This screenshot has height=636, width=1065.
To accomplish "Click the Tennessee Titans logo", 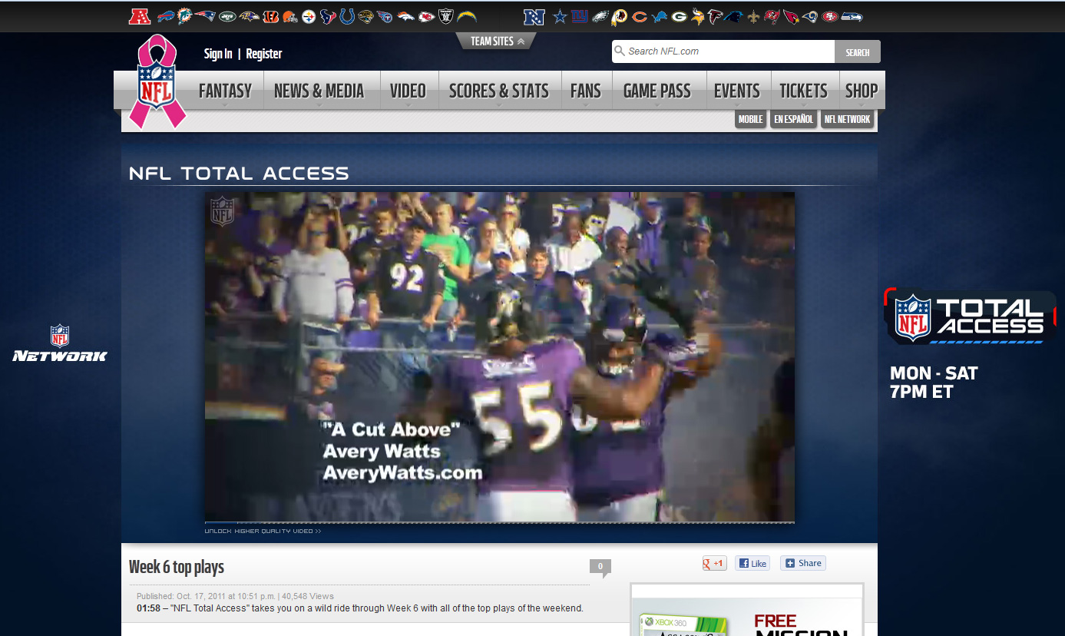I will pyautogui.click(x=385, y=16).
